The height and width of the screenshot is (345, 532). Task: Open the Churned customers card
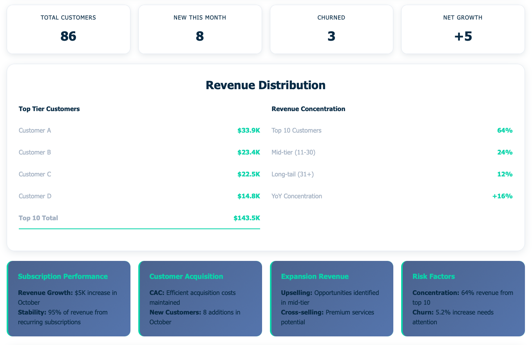[331, 29]
